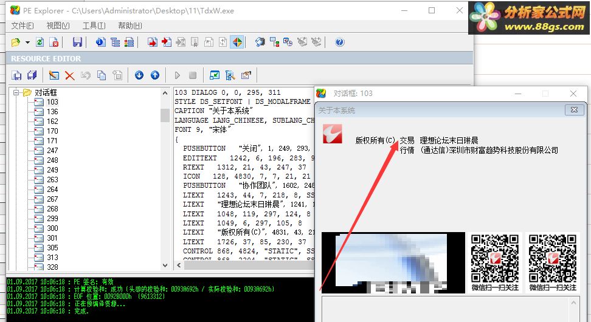Open the 帮助(H) menu
This screenshot has height=322, width=591.
(130, 26)
